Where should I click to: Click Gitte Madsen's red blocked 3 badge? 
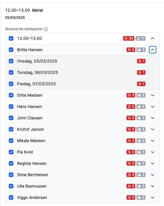click(131, 95)
